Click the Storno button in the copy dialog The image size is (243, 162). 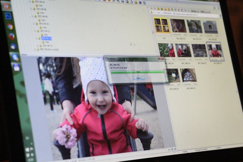[x=139, y=78]
